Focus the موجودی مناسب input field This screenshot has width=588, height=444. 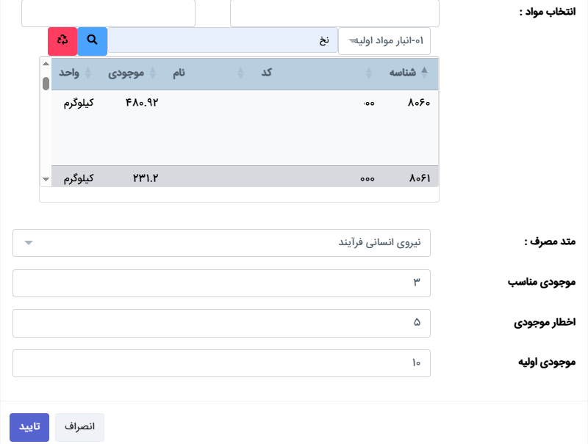click(221, 283)
